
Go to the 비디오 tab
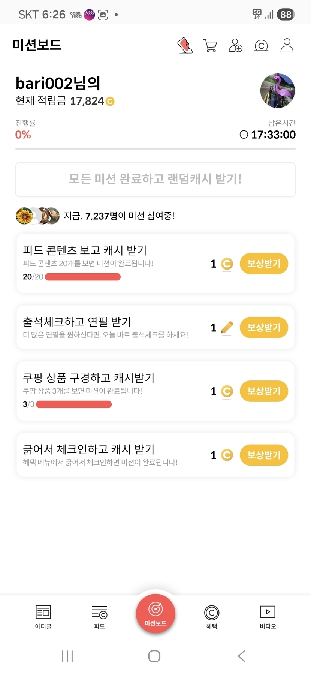[x=268, y=617]
